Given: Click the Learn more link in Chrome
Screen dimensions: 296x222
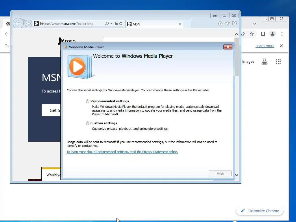Looking at the screenshot, I should tap(265, 46).
